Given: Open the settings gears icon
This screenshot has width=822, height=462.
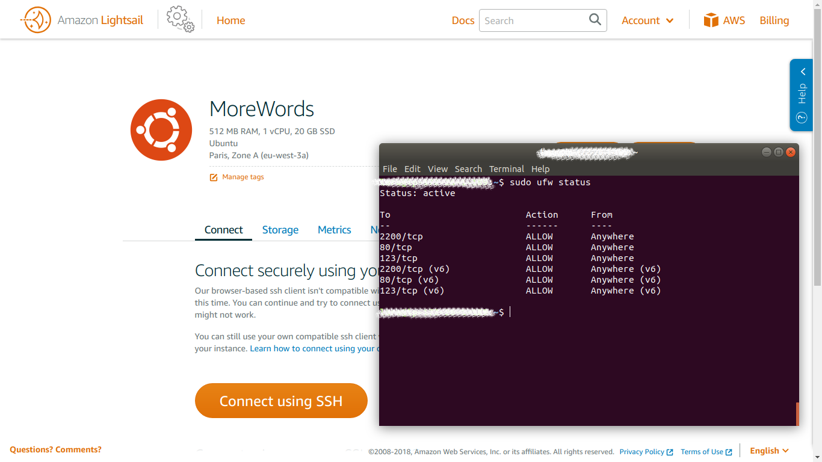Looking at the screenshot, I should pos(181,19).
